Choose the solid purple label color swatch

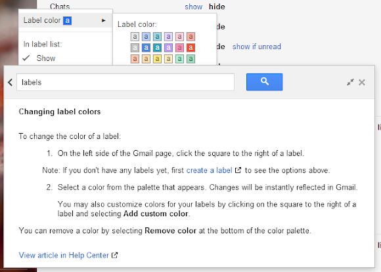(x=168, y=47)
